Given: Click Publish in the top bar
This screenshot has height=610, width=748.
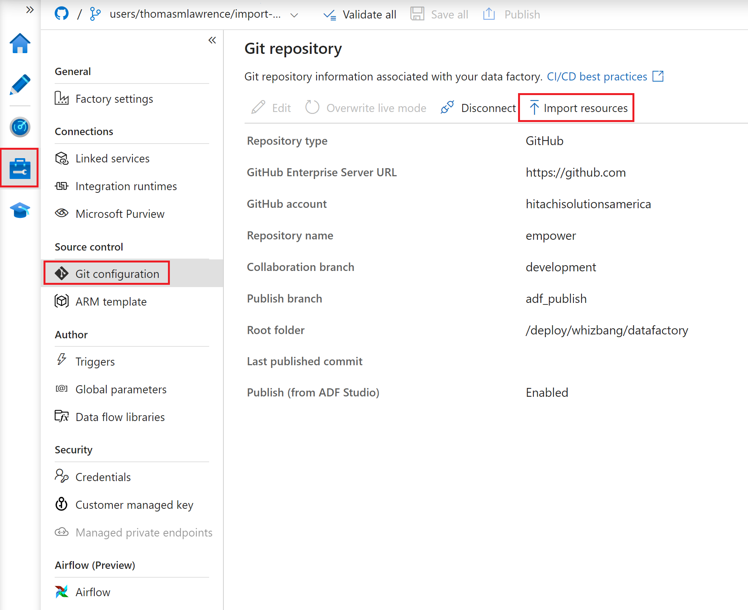Looking at the screenshot, I should click(511, 15).
